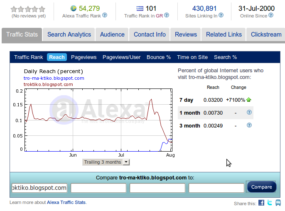Click the Greek flag icon
The height and width of the screenshot is (211, 285).
click(140, 8)
